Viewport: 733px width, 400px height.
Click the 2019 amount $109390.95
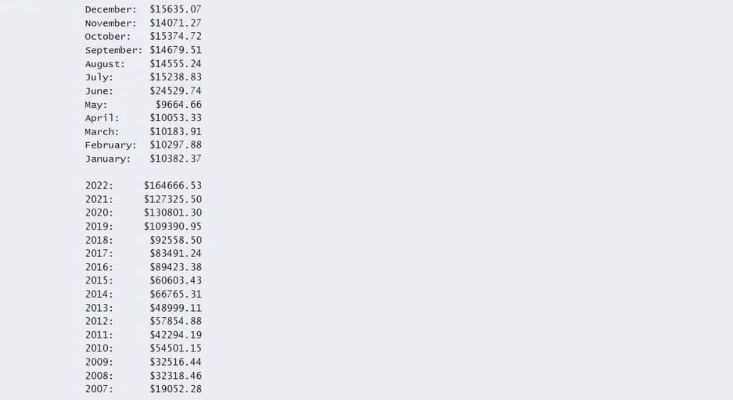point(173,227)
